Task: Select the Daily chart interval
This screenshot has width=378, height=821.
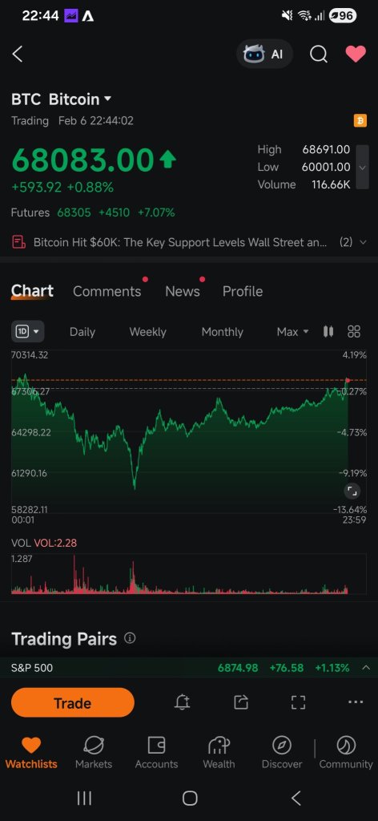Action: (x=82, y=332)
